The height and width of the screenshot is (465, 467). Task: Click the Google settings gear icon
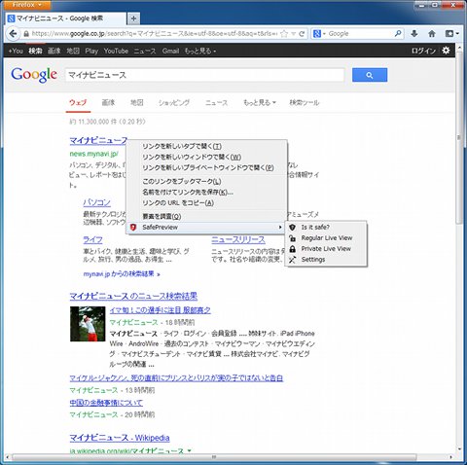pyautogui.click(x=447, y=51)
